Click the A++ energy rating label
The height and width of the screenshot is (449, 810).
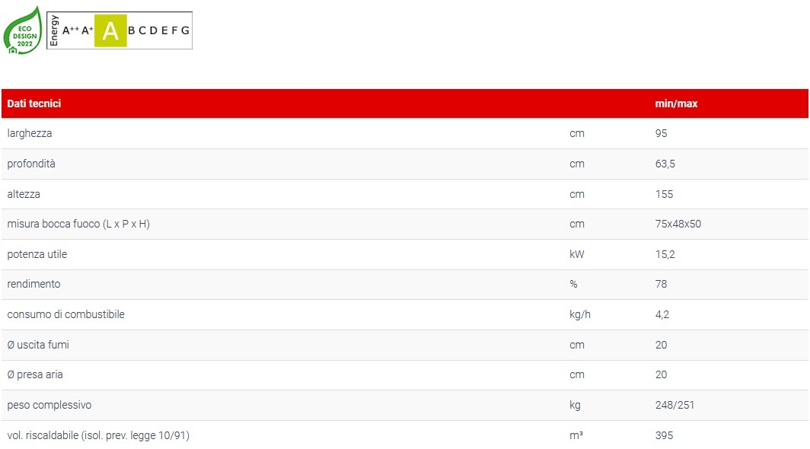(x=70, y=31)
